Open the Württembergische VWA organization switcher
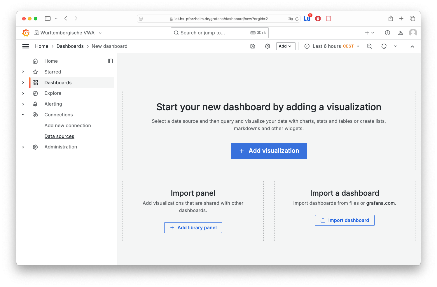Viewport: 437px width, 287px height. point(67,33)
